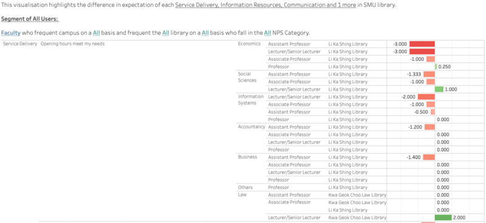
Task: Select the Others faculty row header
Action: pos(245,187)
